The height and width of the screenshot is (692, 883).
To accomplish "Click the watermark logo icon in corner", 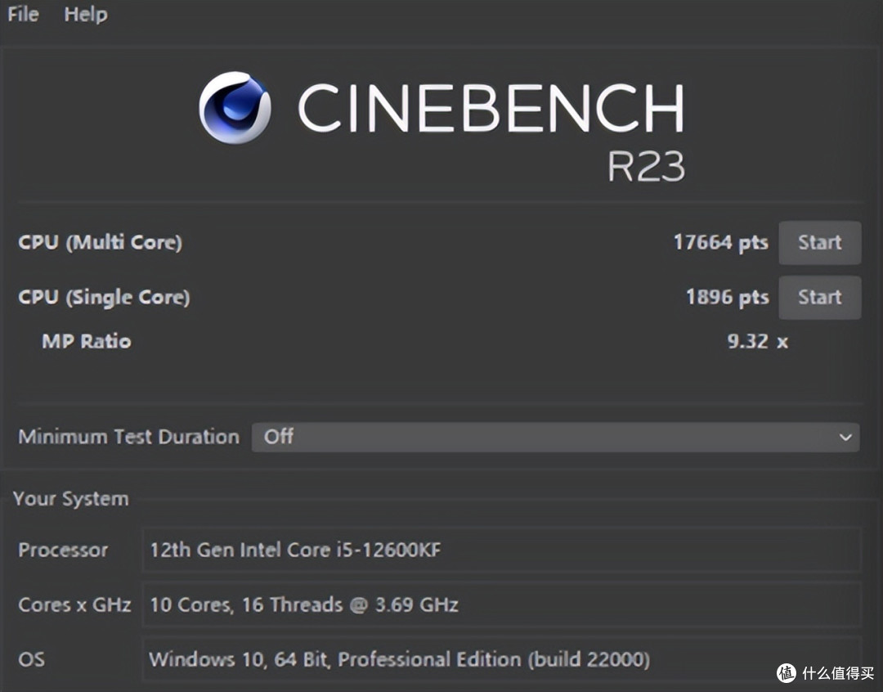I will [x=787, y=673].
